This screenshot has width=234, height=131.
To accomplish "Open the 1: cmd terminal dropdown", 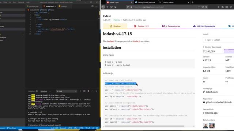I will (x=67, y=91).
